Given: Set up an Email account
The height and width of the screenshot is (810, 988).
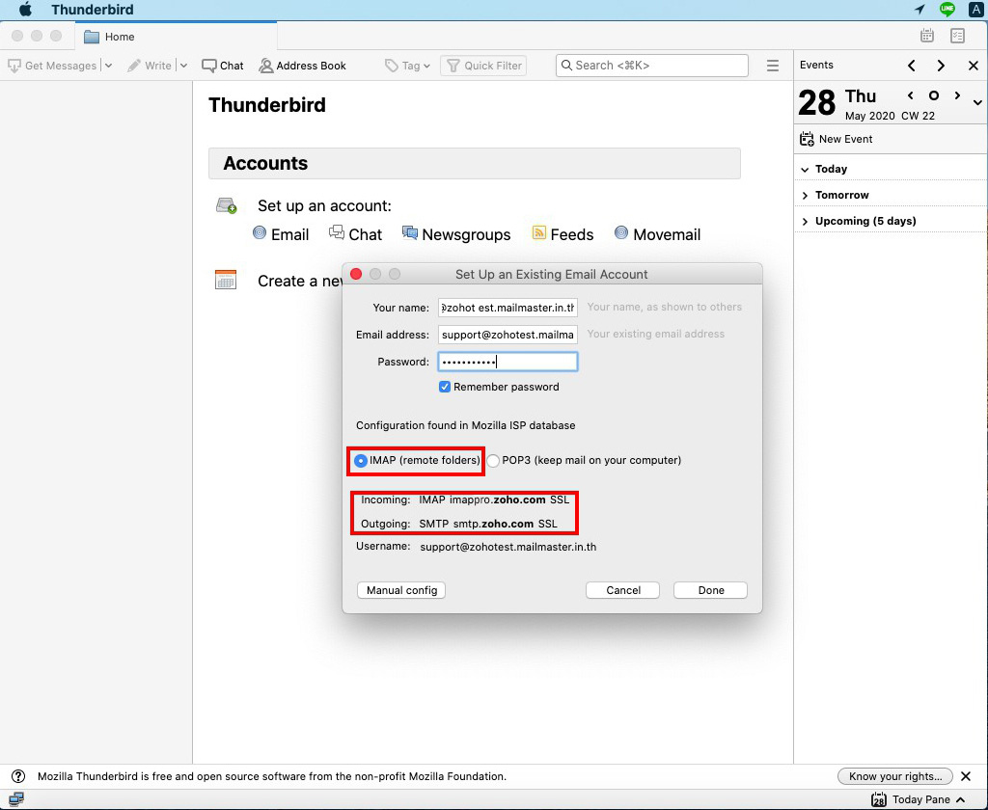Looking at the screenshot, I should point(281,234).
